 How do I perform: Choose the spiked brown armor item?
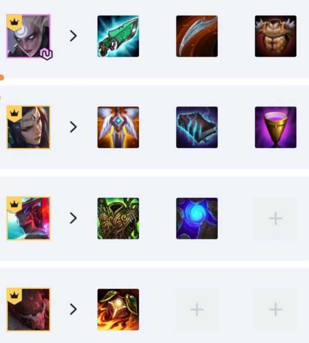276,36
